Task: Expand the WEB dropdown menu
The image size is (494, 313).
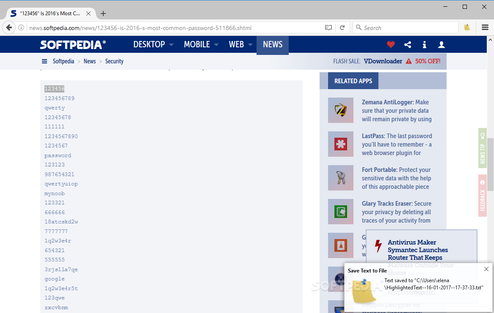Action: (x=241, y=44)
